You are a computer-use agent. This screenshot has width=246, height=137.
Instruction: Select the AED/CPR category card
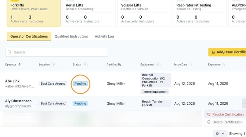pos(237,13)
